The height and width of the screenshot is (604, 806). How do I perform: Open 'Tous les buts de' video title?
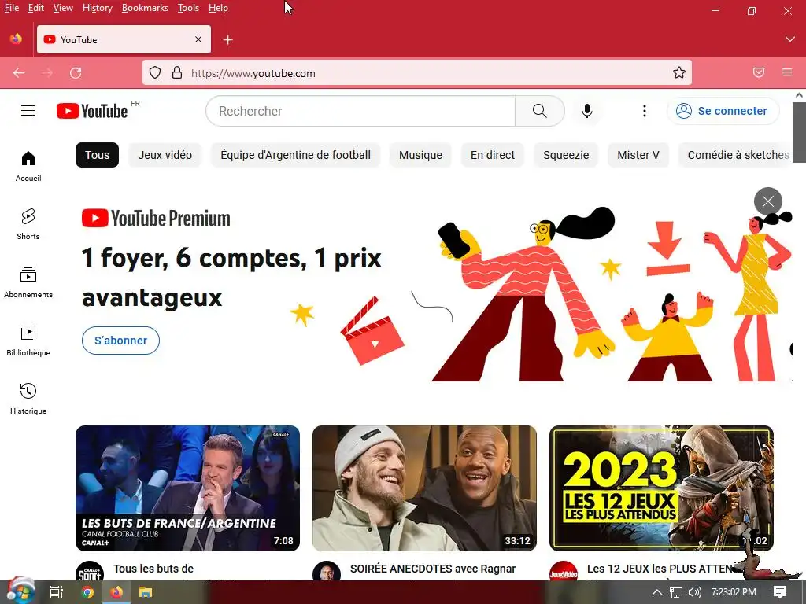point(153,569)
